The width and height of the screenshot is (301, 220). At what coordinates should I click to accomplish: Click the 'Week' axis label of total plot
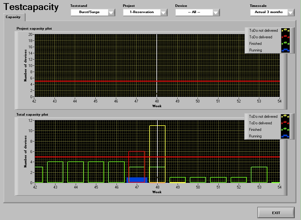click(x=157, y=192)
